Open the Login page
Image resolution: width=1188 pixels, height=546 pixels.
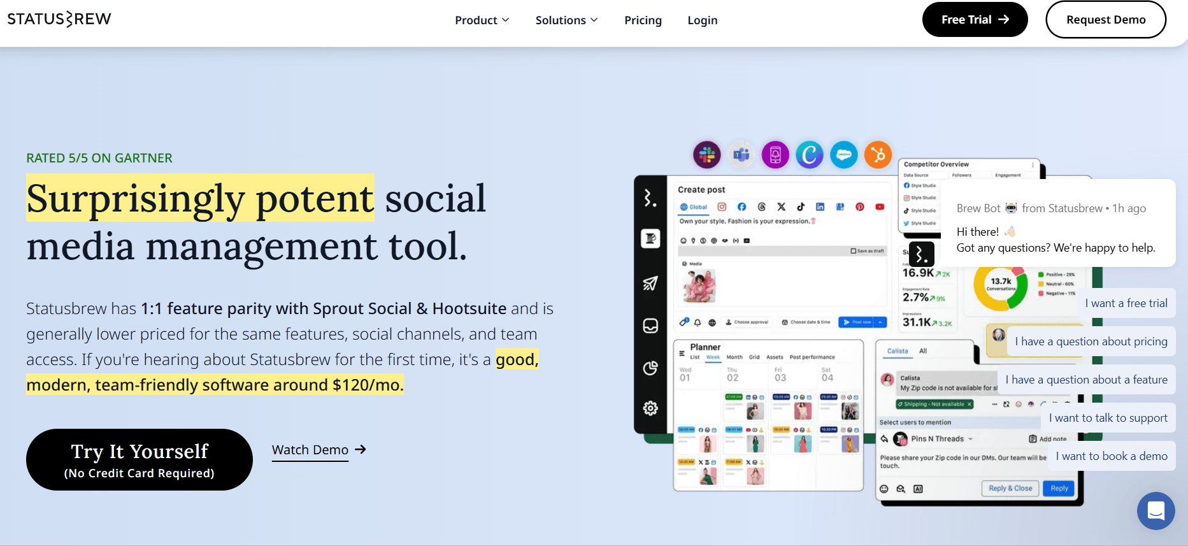703,20
